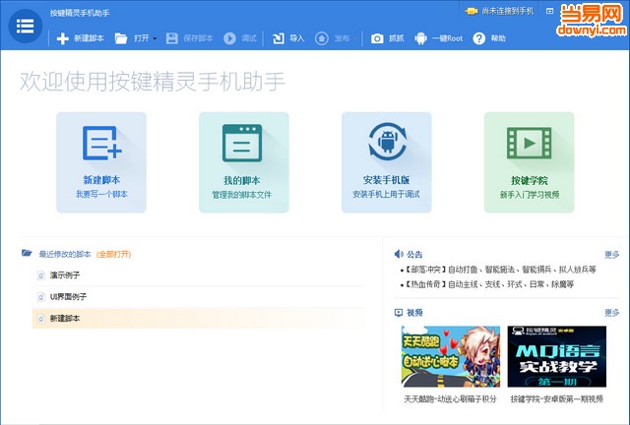Click the 全部打开 link
The width and height of the screenshot is (630, 425).
[112, 253]
